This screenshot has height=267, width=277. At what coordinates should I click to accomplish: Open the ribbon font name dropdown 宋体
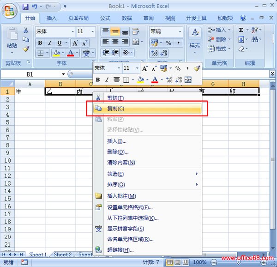(72, 31)
